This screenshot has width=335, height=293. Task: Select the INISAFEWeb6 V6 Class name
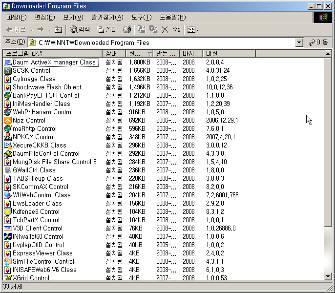tap(44, 270)
